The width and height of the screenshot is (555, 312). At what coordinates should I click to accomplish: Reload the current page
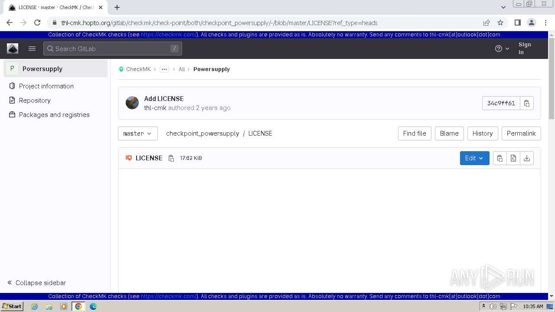pyautogui.click(x=37, y=23)
